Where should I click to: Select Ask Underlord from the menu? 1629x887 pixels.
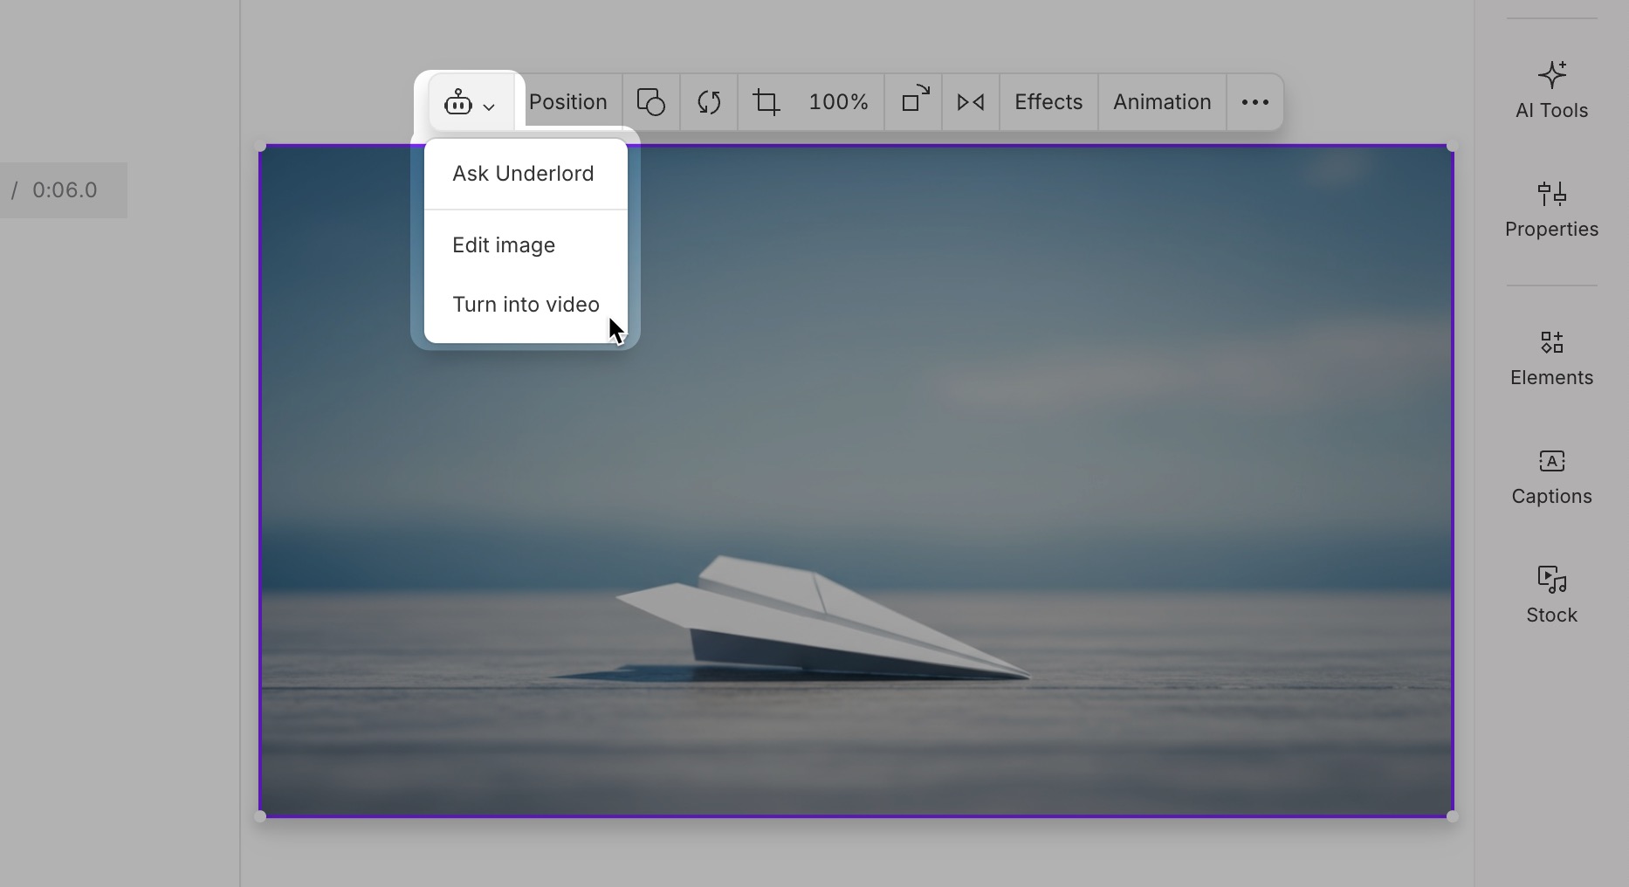(523, 173)
